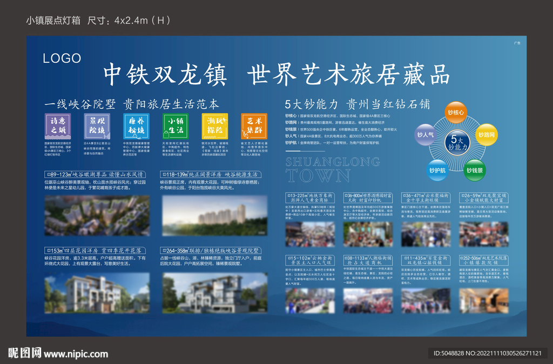Click the 15-102㎡ 云栖金街 label box
The width and height of the screenshot is (553, 364).
[310, 260]
